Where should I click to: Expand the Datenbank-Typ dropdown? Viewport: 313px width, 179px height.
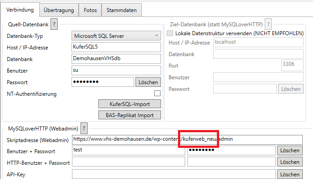click(116, 36)
